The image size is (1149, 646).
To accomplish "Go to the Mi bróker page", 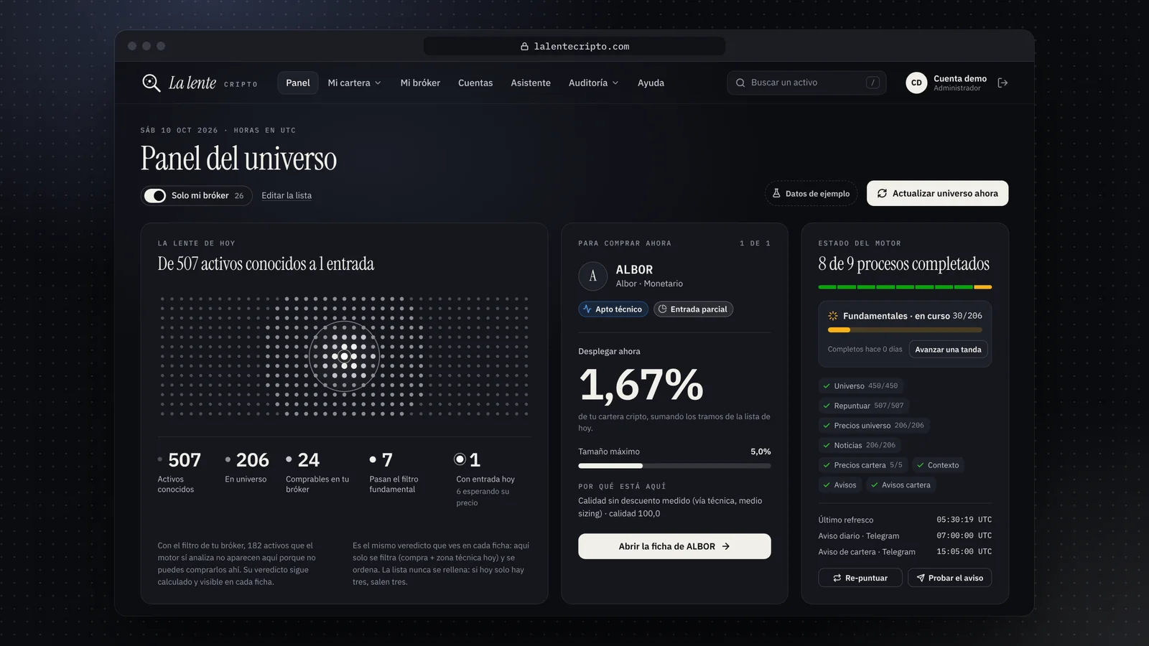I will [420, 83].
